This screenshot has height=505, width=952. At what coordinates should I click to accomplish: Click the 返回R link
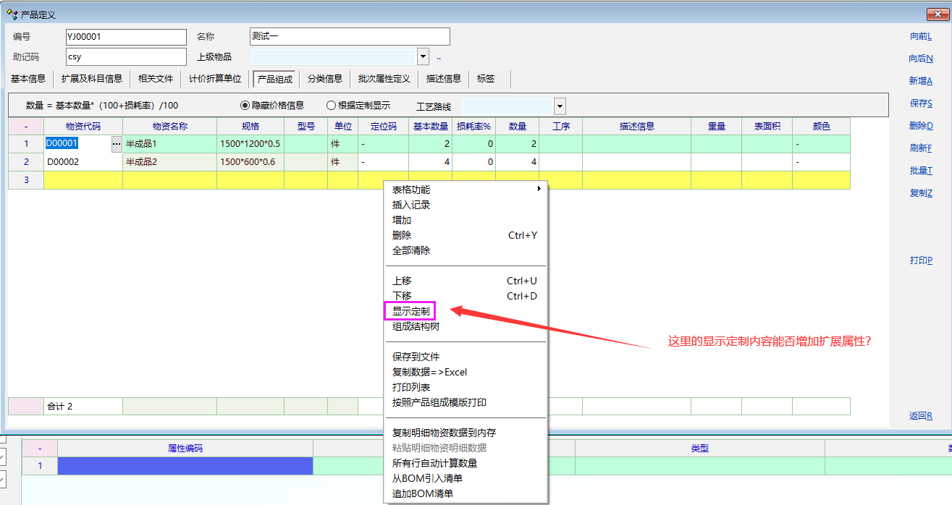pos(920,416)
